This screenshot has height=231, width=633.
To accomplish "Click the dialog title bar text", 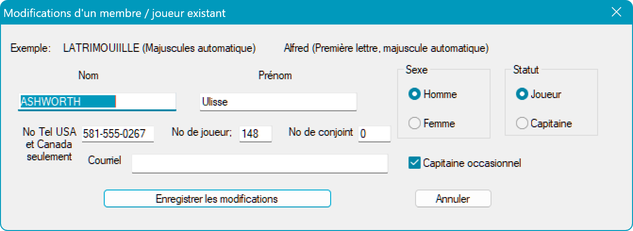I will click(115, 13).
